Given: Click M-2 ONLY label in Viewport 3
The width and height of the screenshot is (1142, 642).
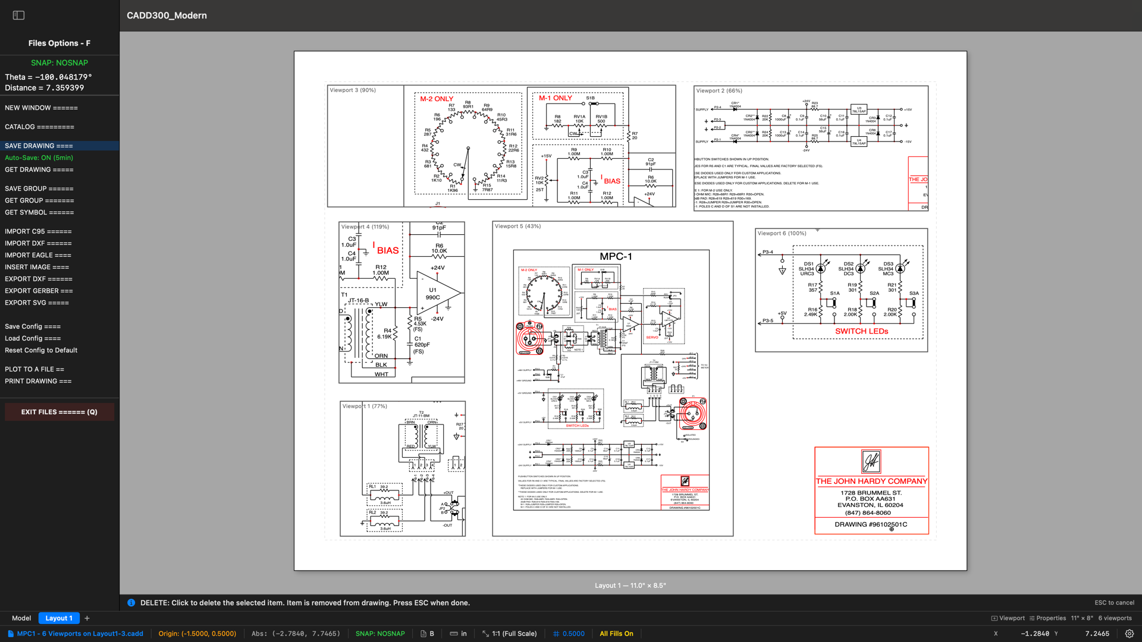Looking at the screenshot, I should click(437, 99).
